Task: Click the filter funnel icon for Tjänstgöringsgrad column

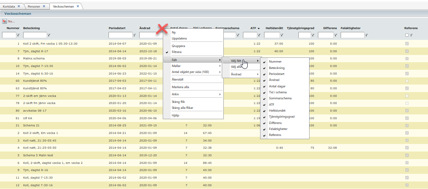Action: 313,35
